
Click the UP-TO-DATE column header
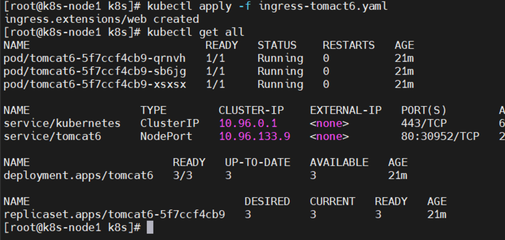[x=258, y=163]
